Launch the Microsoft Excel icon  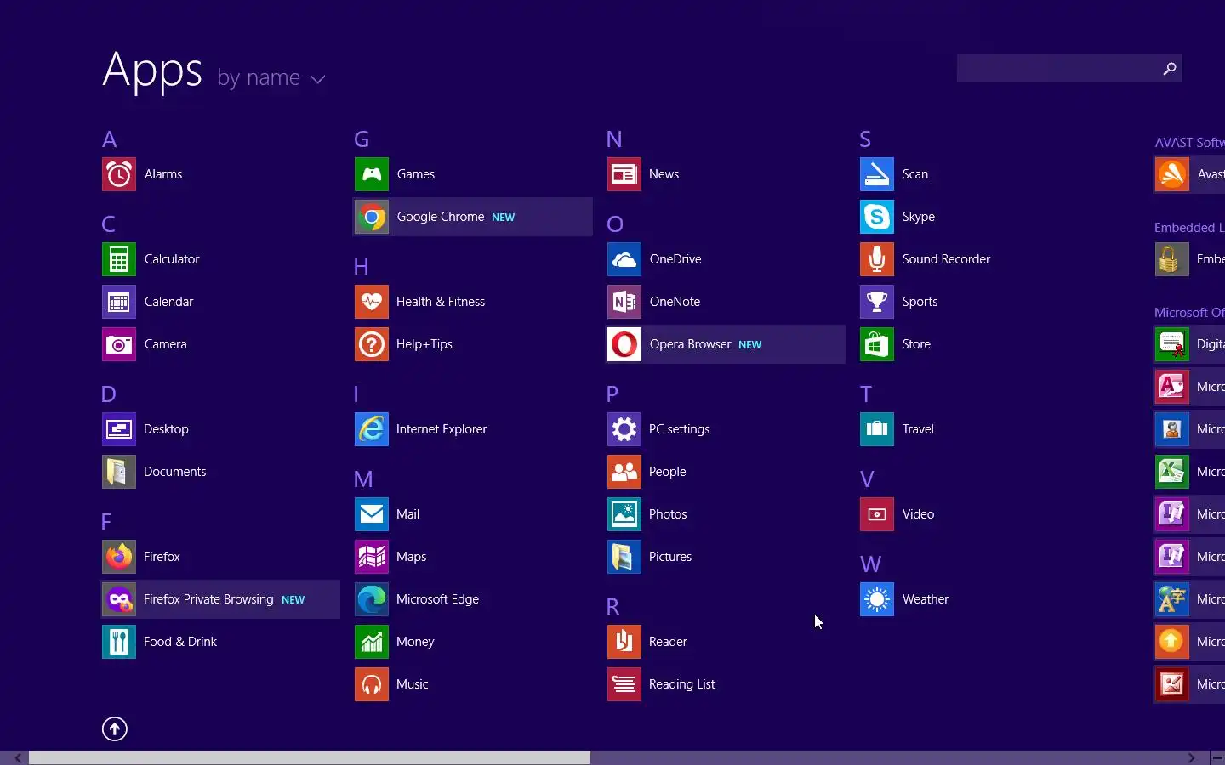pyautogui.click(x=1172, y=472)
